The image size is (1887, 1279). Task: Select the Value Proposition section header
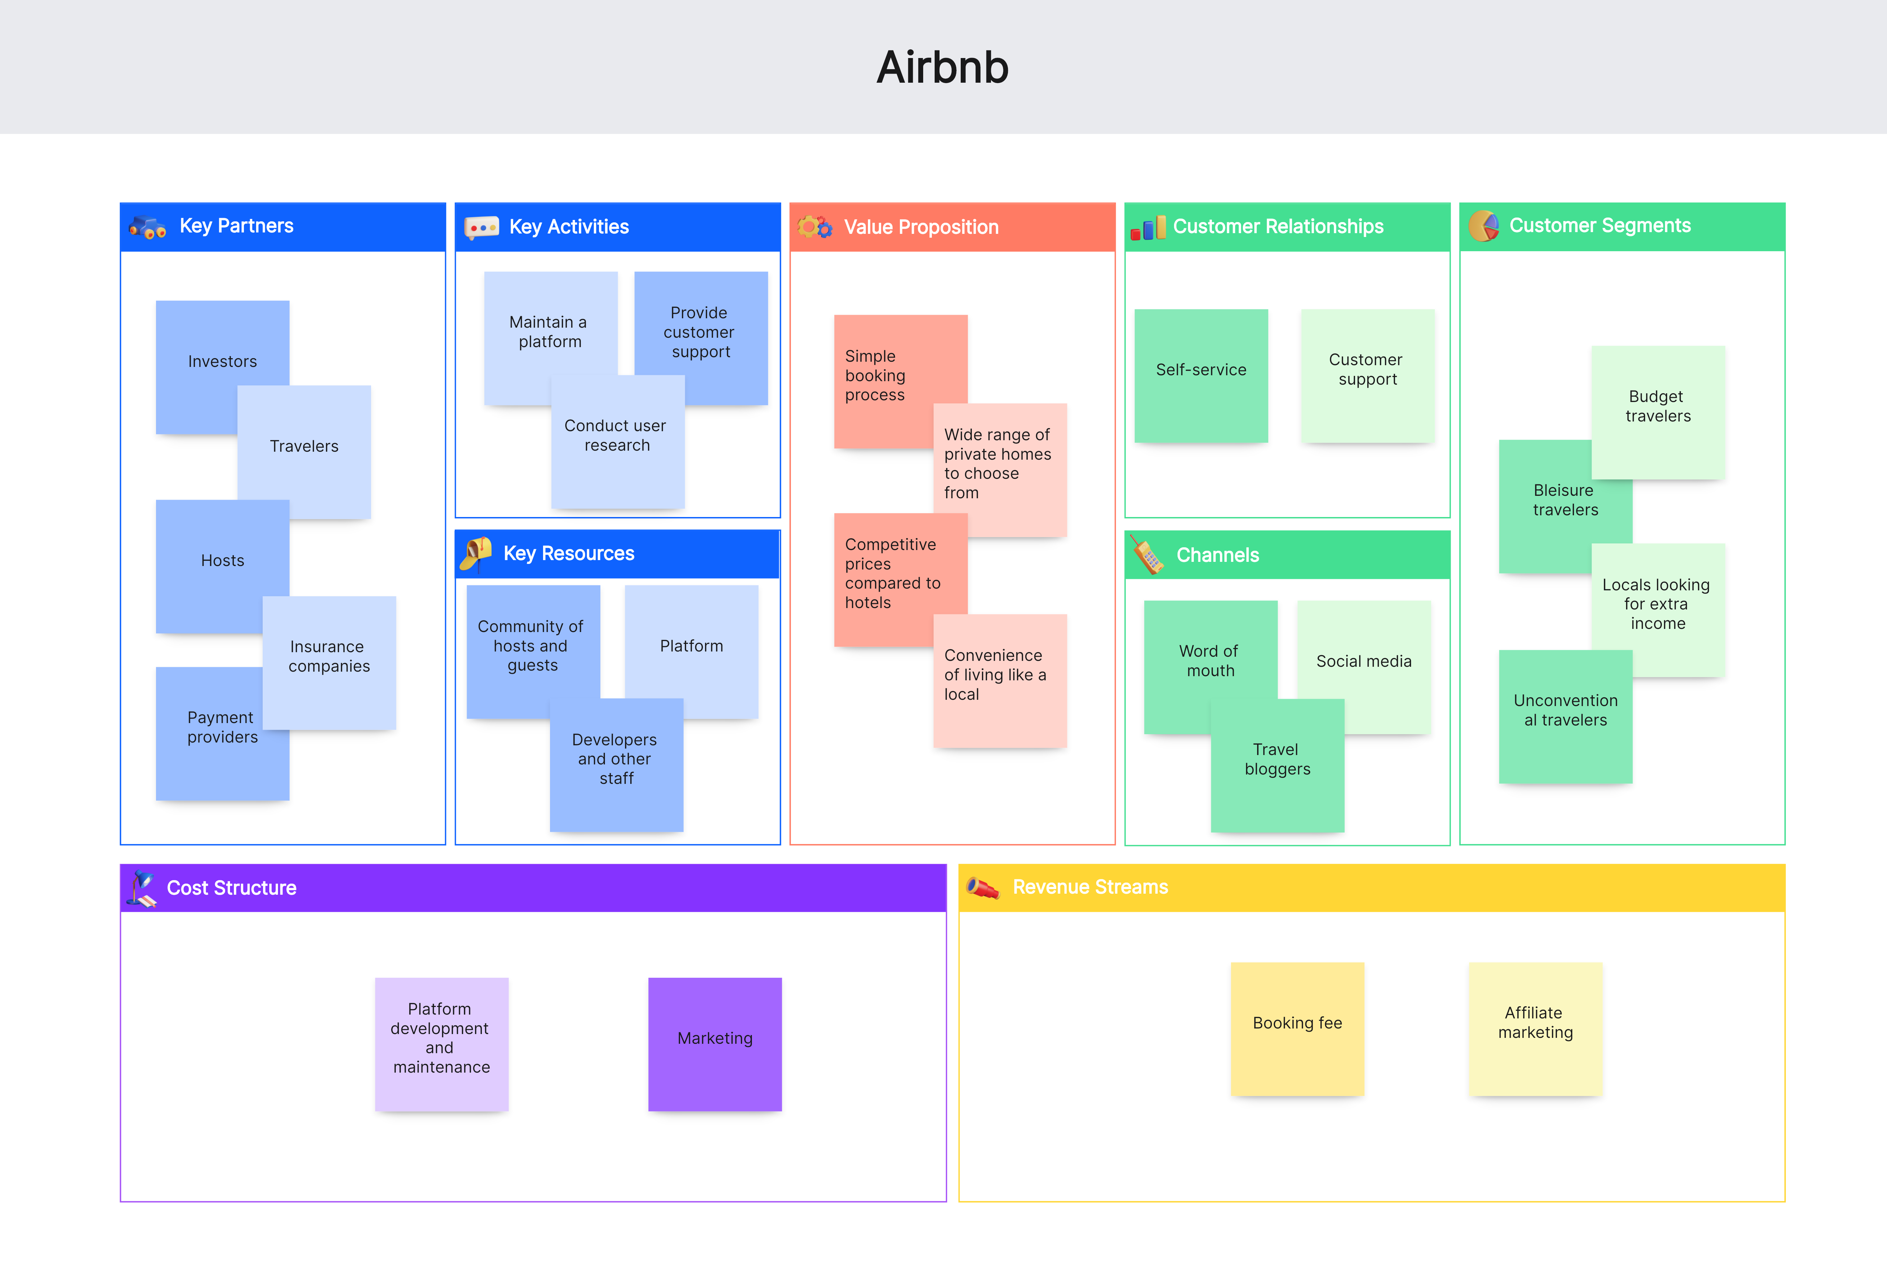[x=952, y=227]
